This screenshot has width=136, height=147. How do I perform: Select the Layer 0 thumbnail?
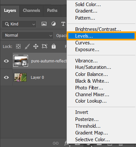coord(20,78)
